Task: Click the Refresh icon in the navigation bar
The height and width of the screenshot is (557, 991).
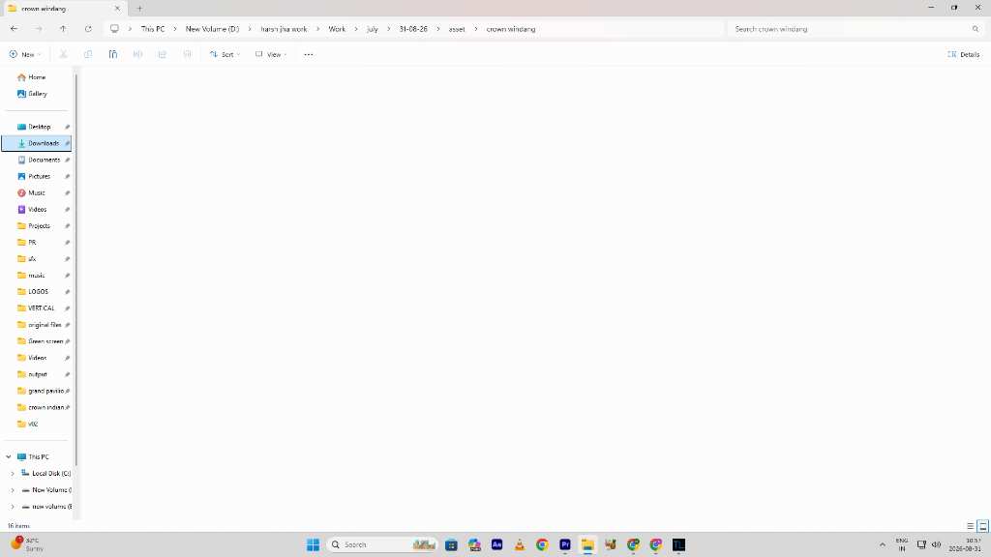Action: (88, 29)
